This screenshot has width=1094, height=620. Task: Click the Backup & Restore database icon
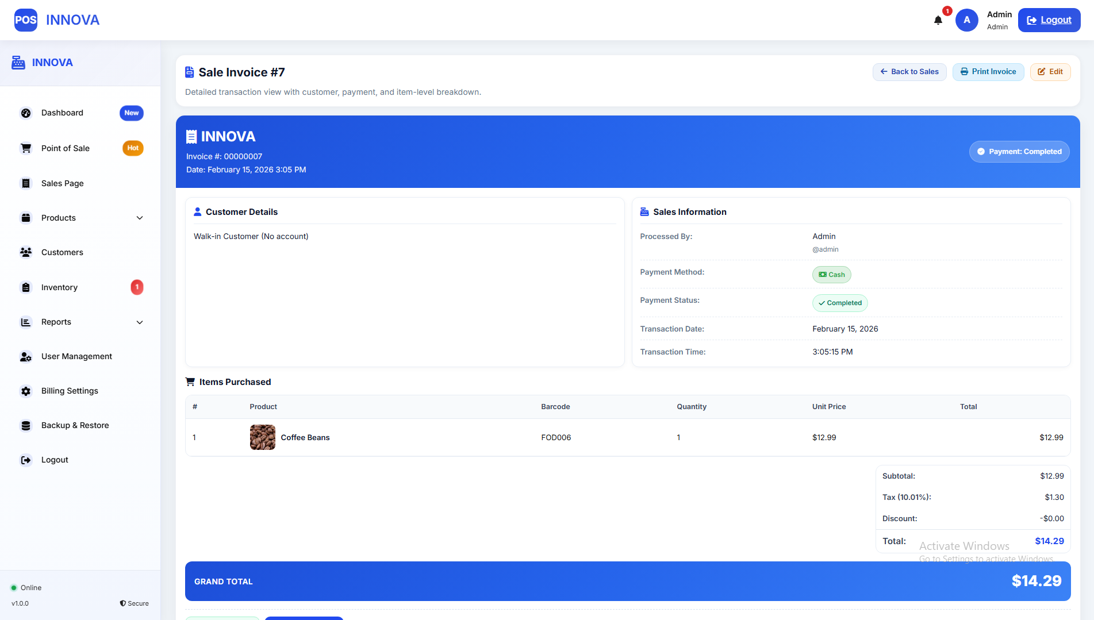click(x=26, y=425)
